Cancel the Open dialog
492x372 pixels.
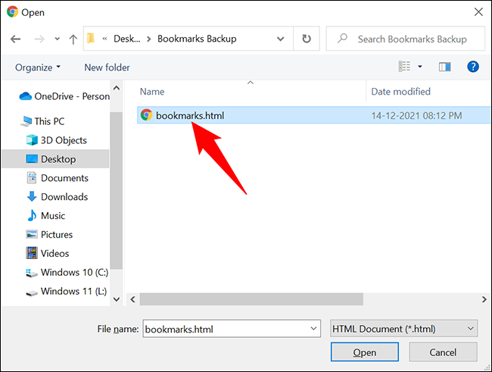click(x=443, y=352)
